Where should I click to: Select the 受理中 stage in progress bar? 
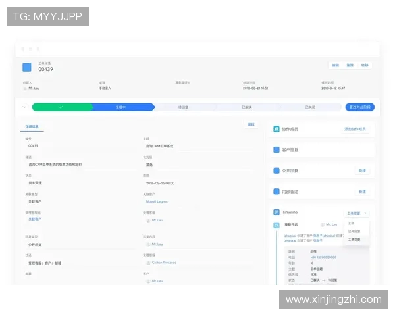[120, 107]
